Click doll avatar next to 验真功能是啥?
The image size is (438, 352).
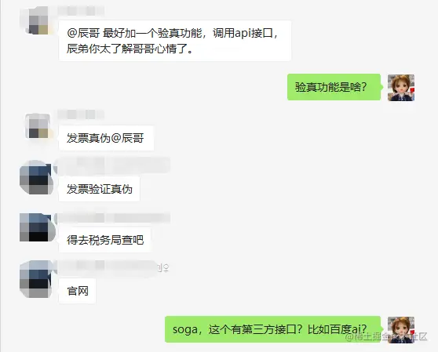click(401, 88)
